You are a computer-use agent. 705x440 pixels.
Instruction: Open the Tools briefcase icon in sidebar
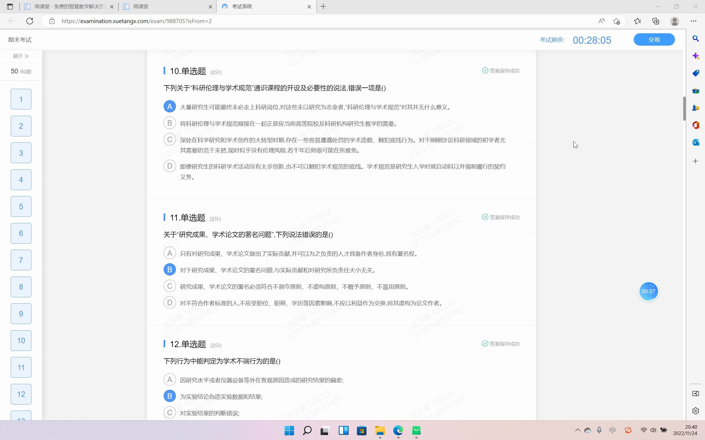click(x=696, y=90)
